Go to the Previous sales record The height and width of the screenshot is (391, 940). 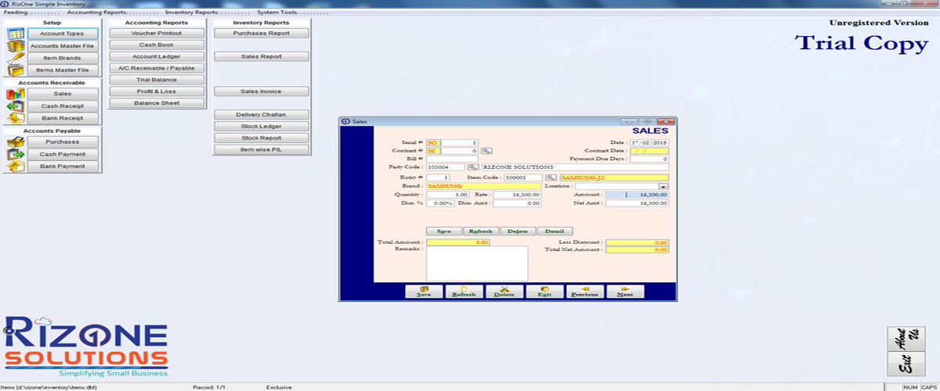pos(584,291)
